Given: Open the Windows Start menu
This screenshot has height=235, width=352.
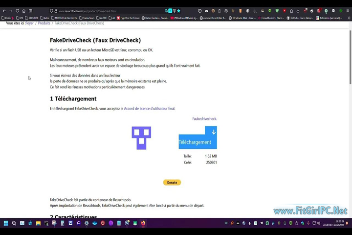Looking at the screenshot, I should click(6, 223).
